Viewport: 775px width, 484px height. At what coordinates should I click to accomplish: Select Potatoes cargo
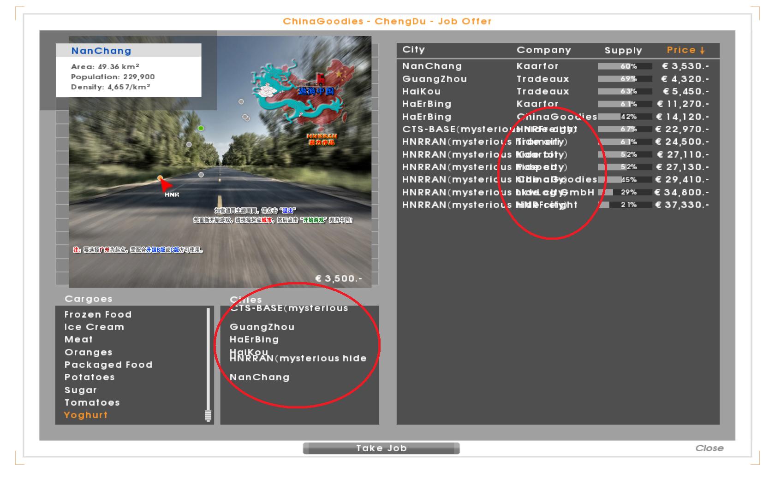pos(89,377)
